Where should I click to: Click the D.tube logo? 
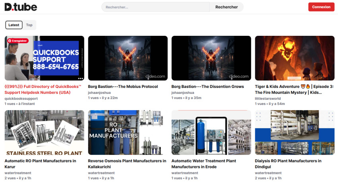(21, 7)
